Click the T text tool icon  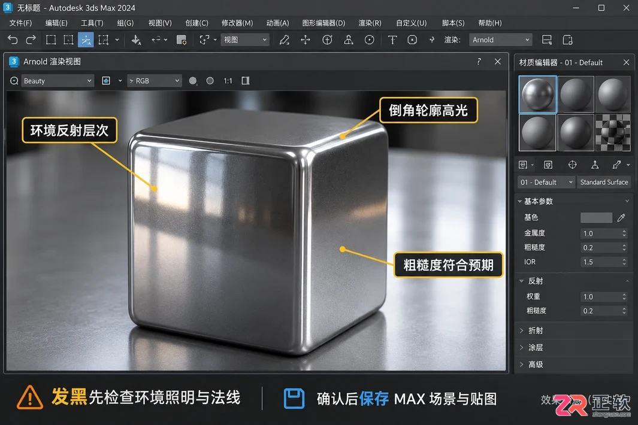click(392, 40)
